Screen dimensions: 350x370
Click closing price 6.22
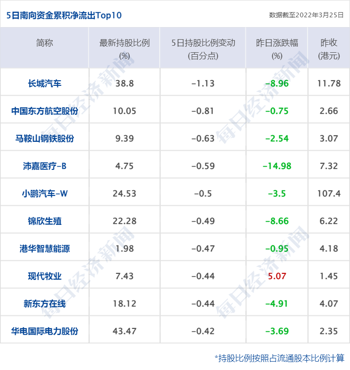[x=329, y=221]
